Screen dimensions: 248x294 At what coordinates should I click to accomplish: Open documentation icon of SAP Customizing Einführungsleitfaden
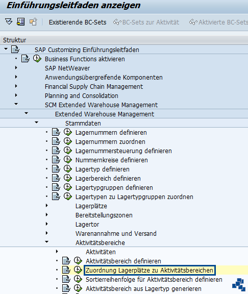click(15, 50)
